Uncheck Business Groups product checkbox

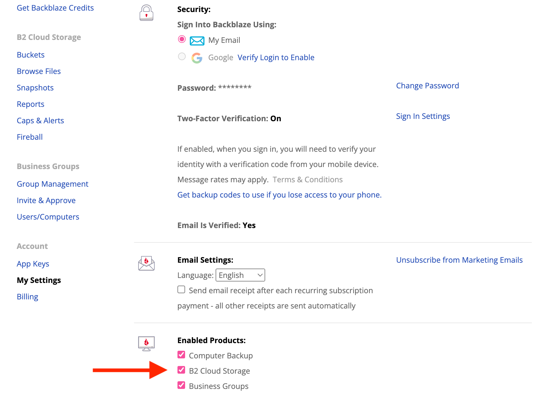pos(181,385)
